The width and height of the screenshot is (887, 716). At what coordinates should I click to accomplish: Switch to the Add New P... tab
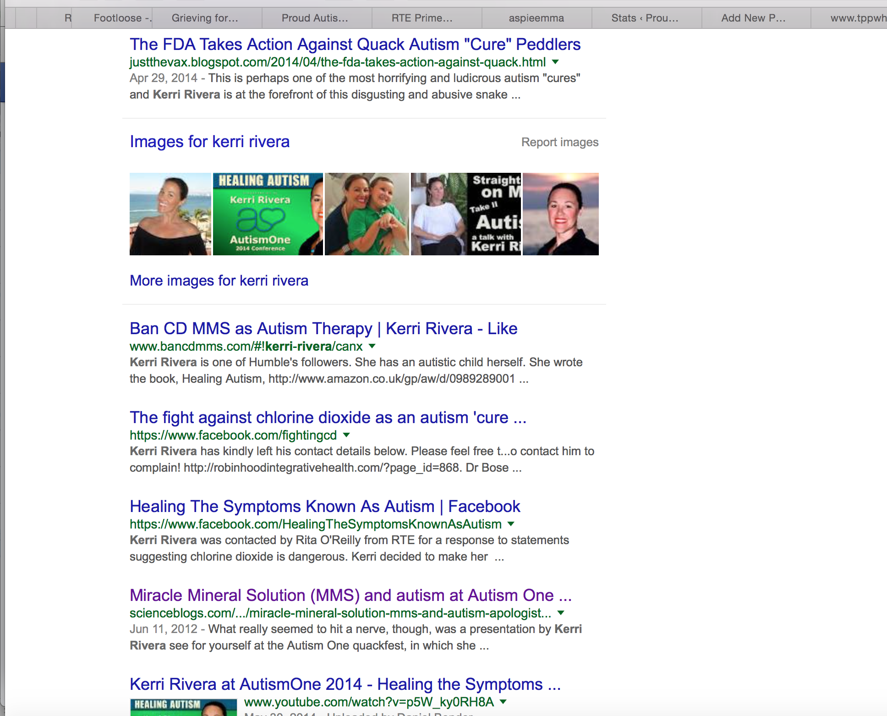(x=756, y=18)
